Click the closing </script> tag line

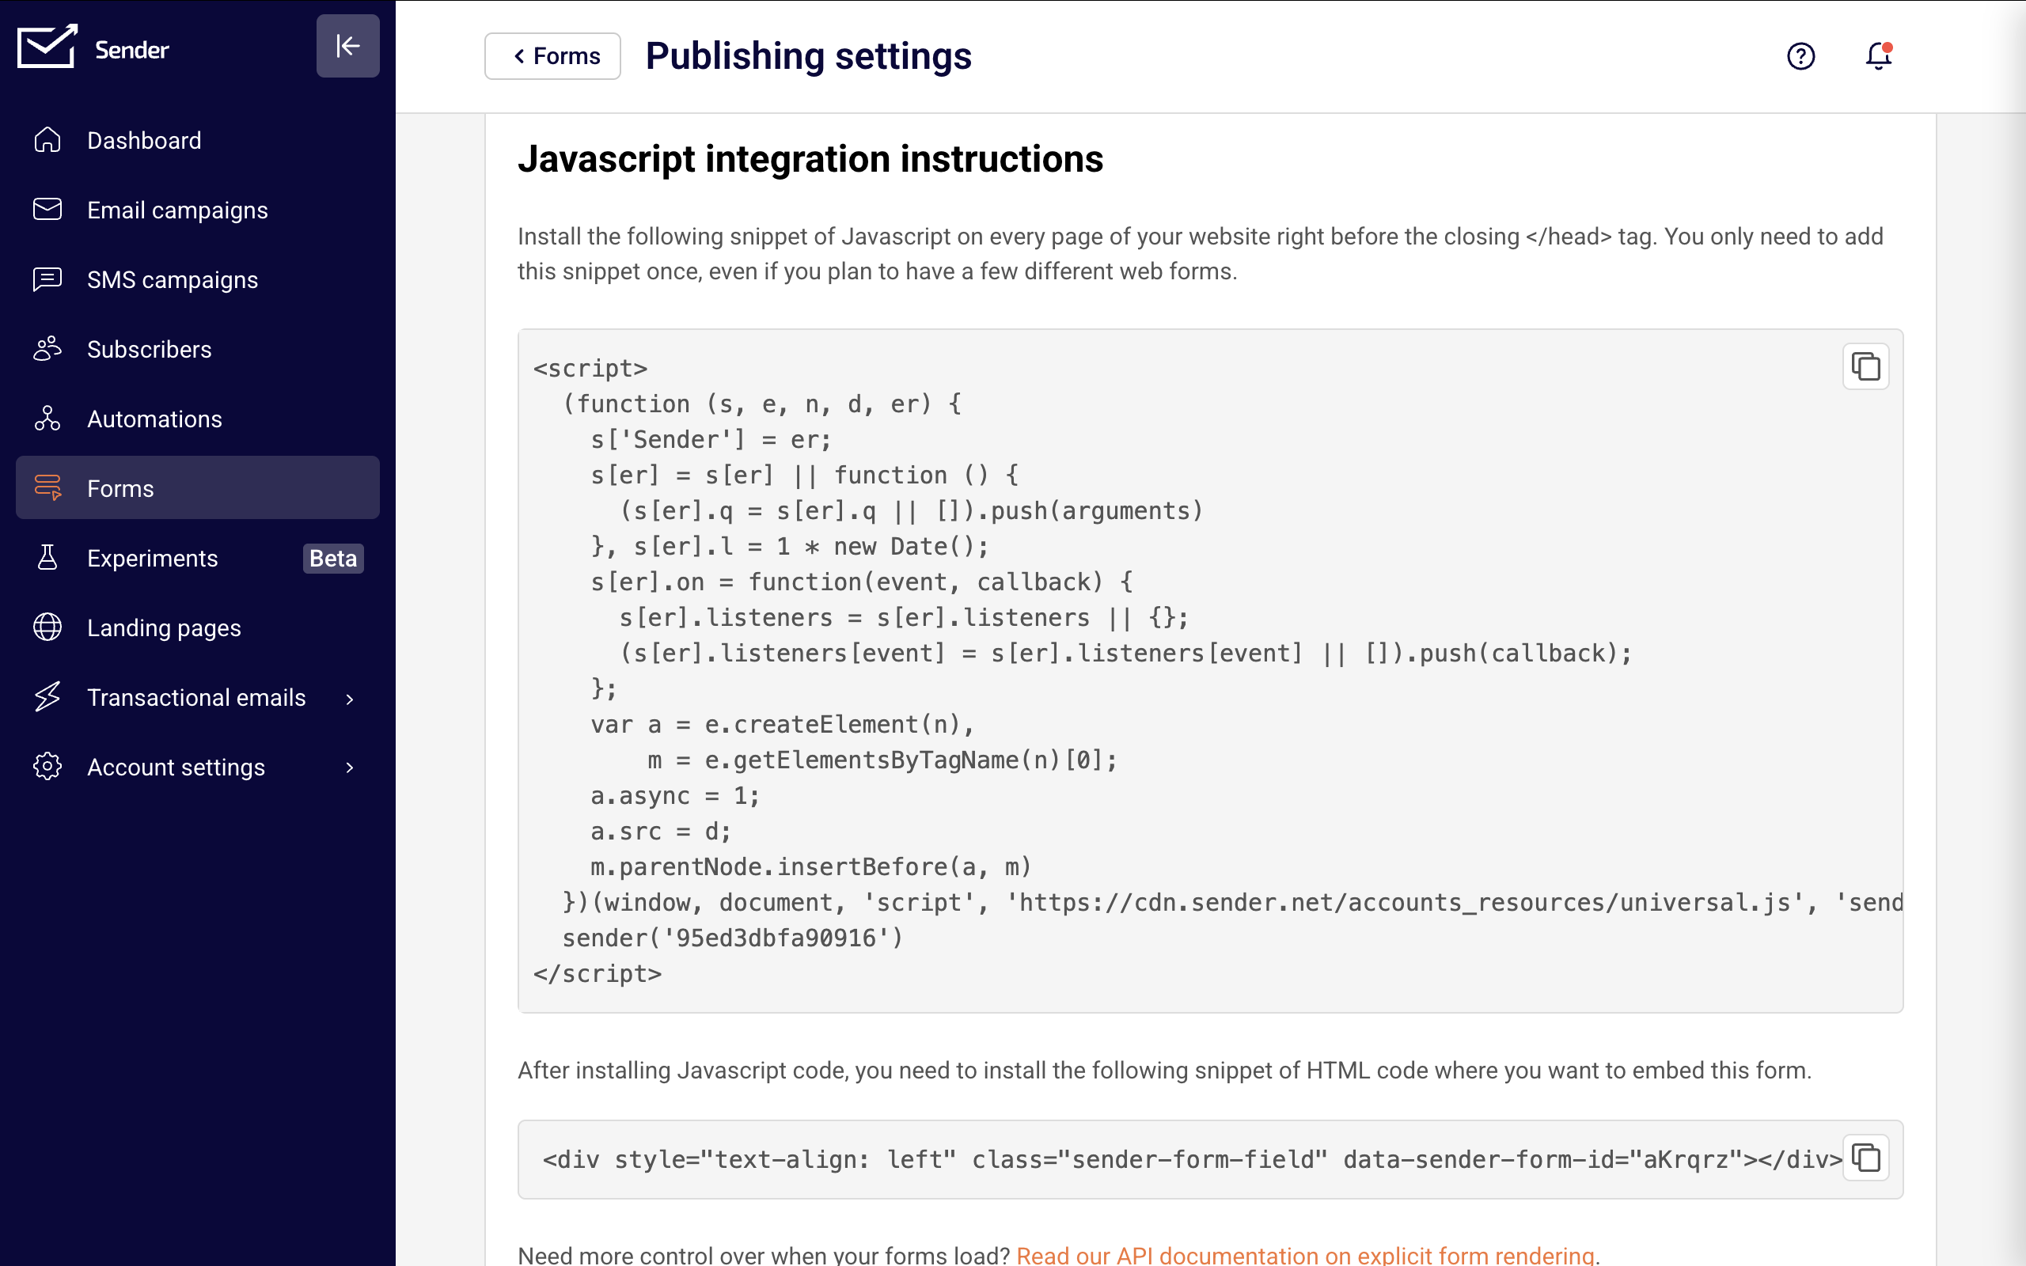coord(598,974)
